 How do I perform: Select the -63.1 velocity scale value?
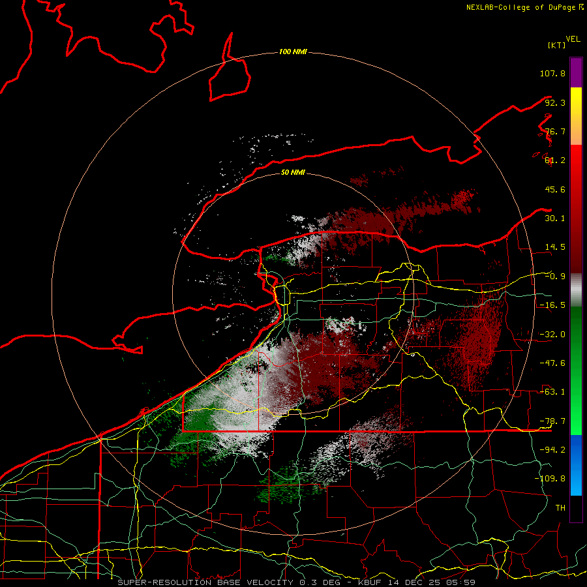coord(552,392)
